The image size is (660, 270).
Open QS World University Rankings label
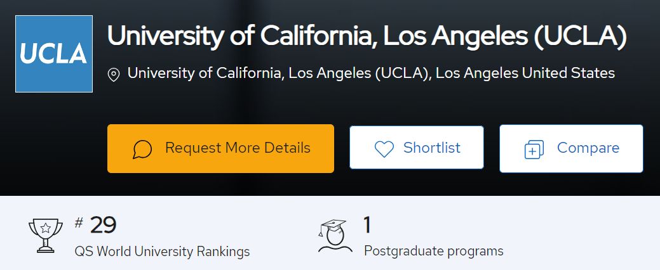pyautogui.click(x=162, y=252)
